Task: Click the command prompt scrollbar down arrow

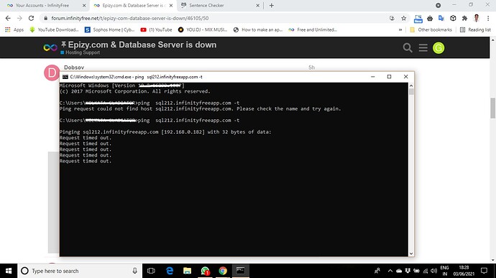Action: tap(411, 254)
